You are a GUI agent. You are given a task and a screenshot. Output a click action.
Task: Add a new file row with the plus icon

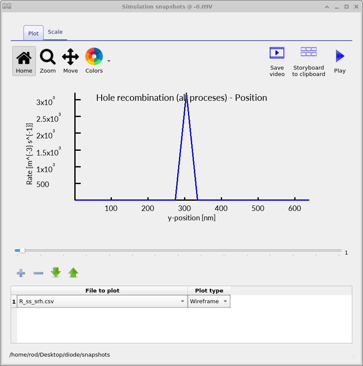point(20,273)
